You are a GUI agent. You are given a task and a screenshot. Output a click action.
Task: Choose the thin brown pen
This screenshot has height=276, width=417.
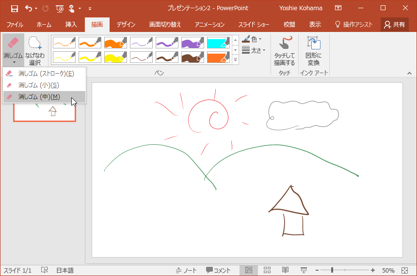pyautogui.click(x=141, y=57)
